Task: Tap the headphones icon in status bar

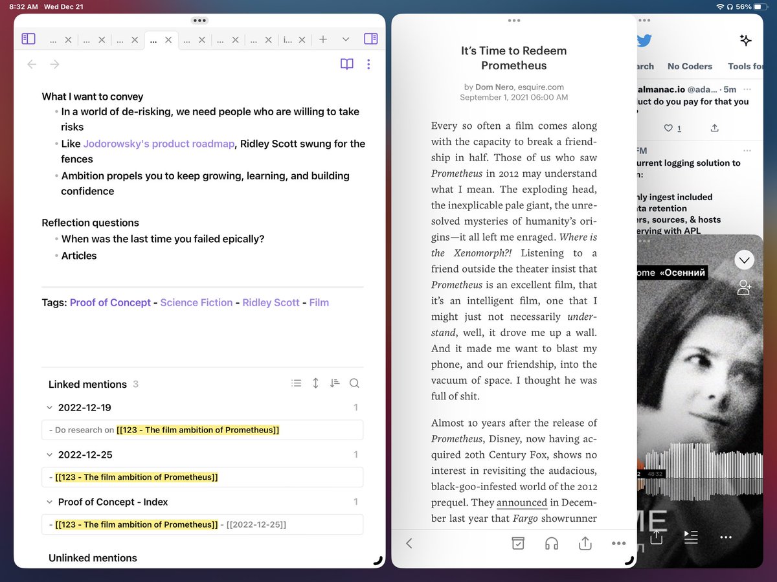Action: [730, 6]
